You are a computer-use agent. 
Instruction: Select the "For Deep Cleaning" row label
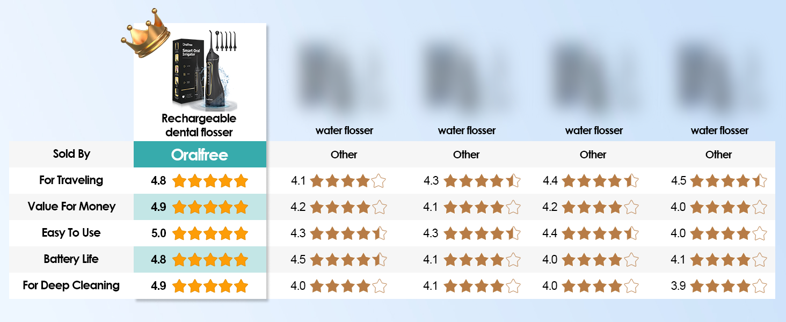(x=71, y=286)
